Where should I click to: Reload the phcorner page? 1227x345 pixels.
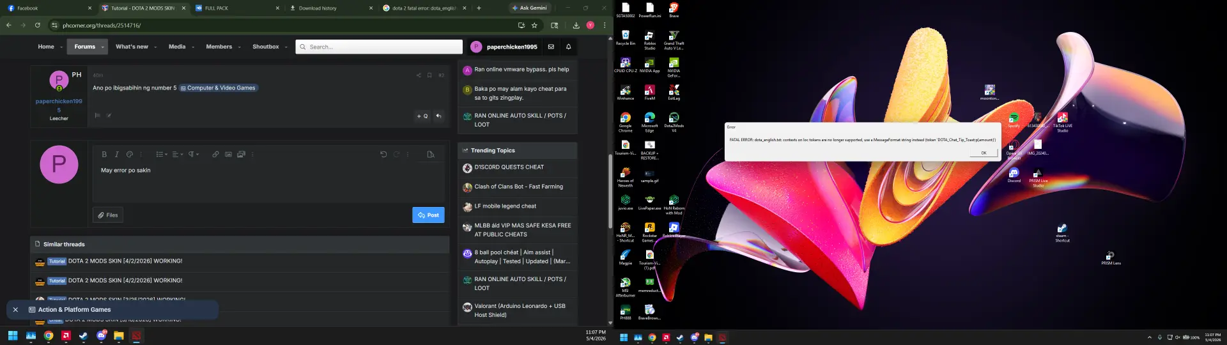click(38, 26)
